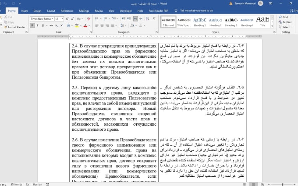
Task: Open Paragraph dialog launcher
Action: 156,32
